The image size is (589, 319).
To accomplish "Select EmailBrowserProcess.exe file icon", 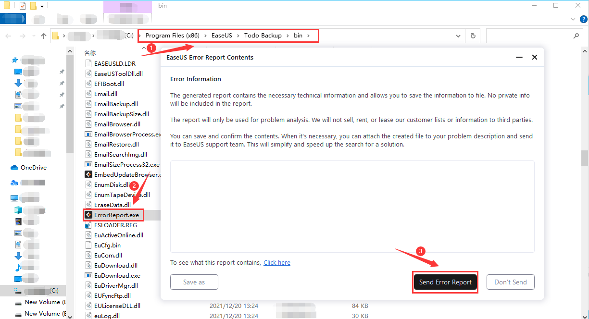I will click(x=88, y=134).
